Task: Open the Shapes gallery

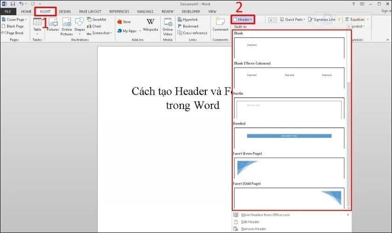Action: tap(79, 26)
